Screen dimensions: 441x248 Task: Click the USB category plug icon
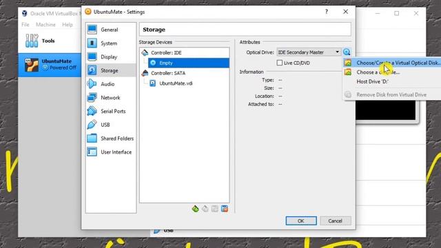pyautogui.click(x=92, y=125)
